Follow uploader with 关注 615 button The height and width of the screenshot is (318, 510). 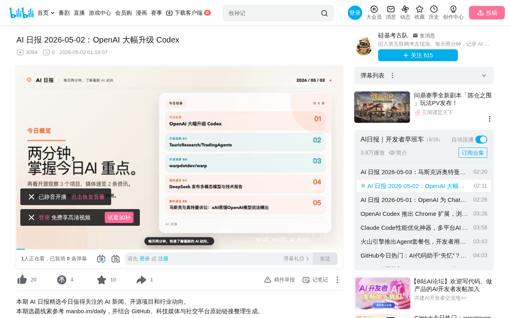418,55
